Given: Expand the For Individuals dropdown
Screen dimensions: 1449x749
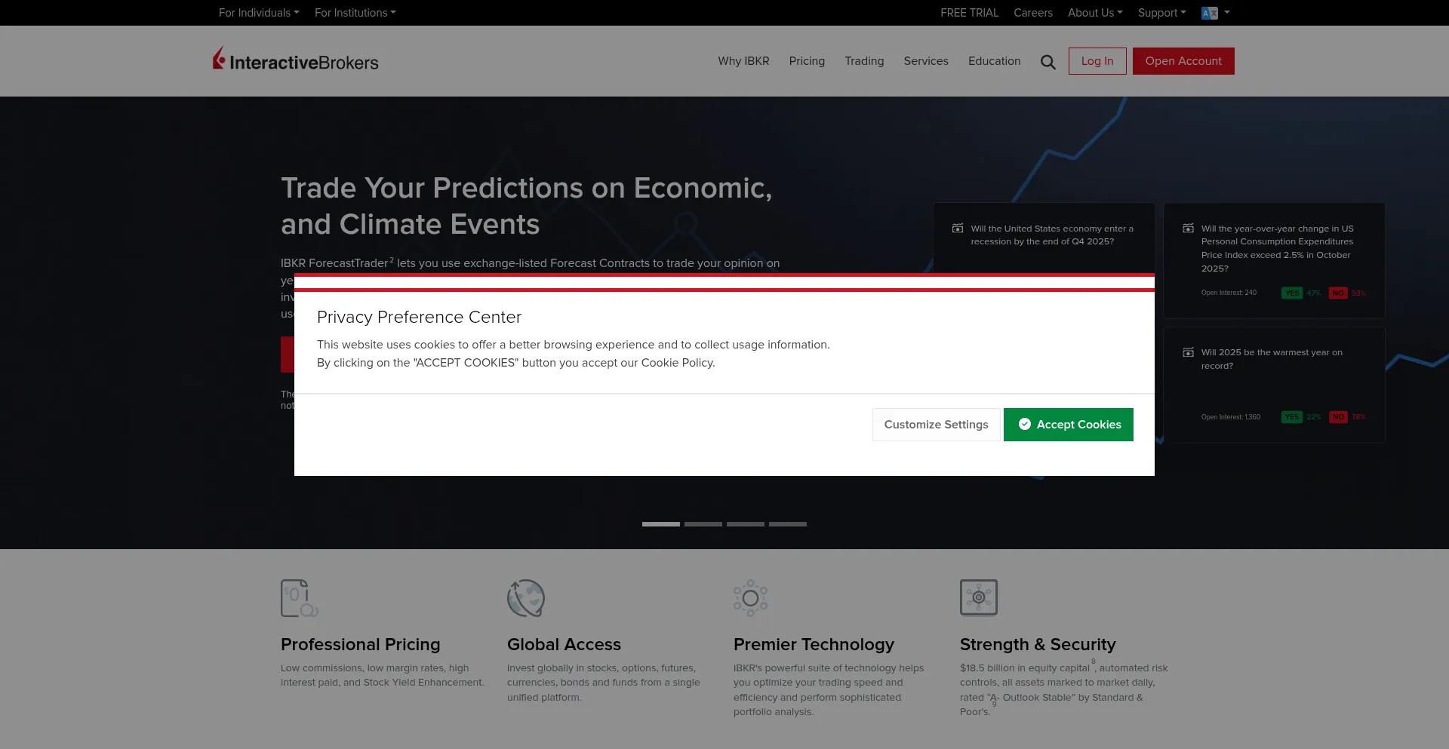Looking at the screenshot, I should [259, 13].
